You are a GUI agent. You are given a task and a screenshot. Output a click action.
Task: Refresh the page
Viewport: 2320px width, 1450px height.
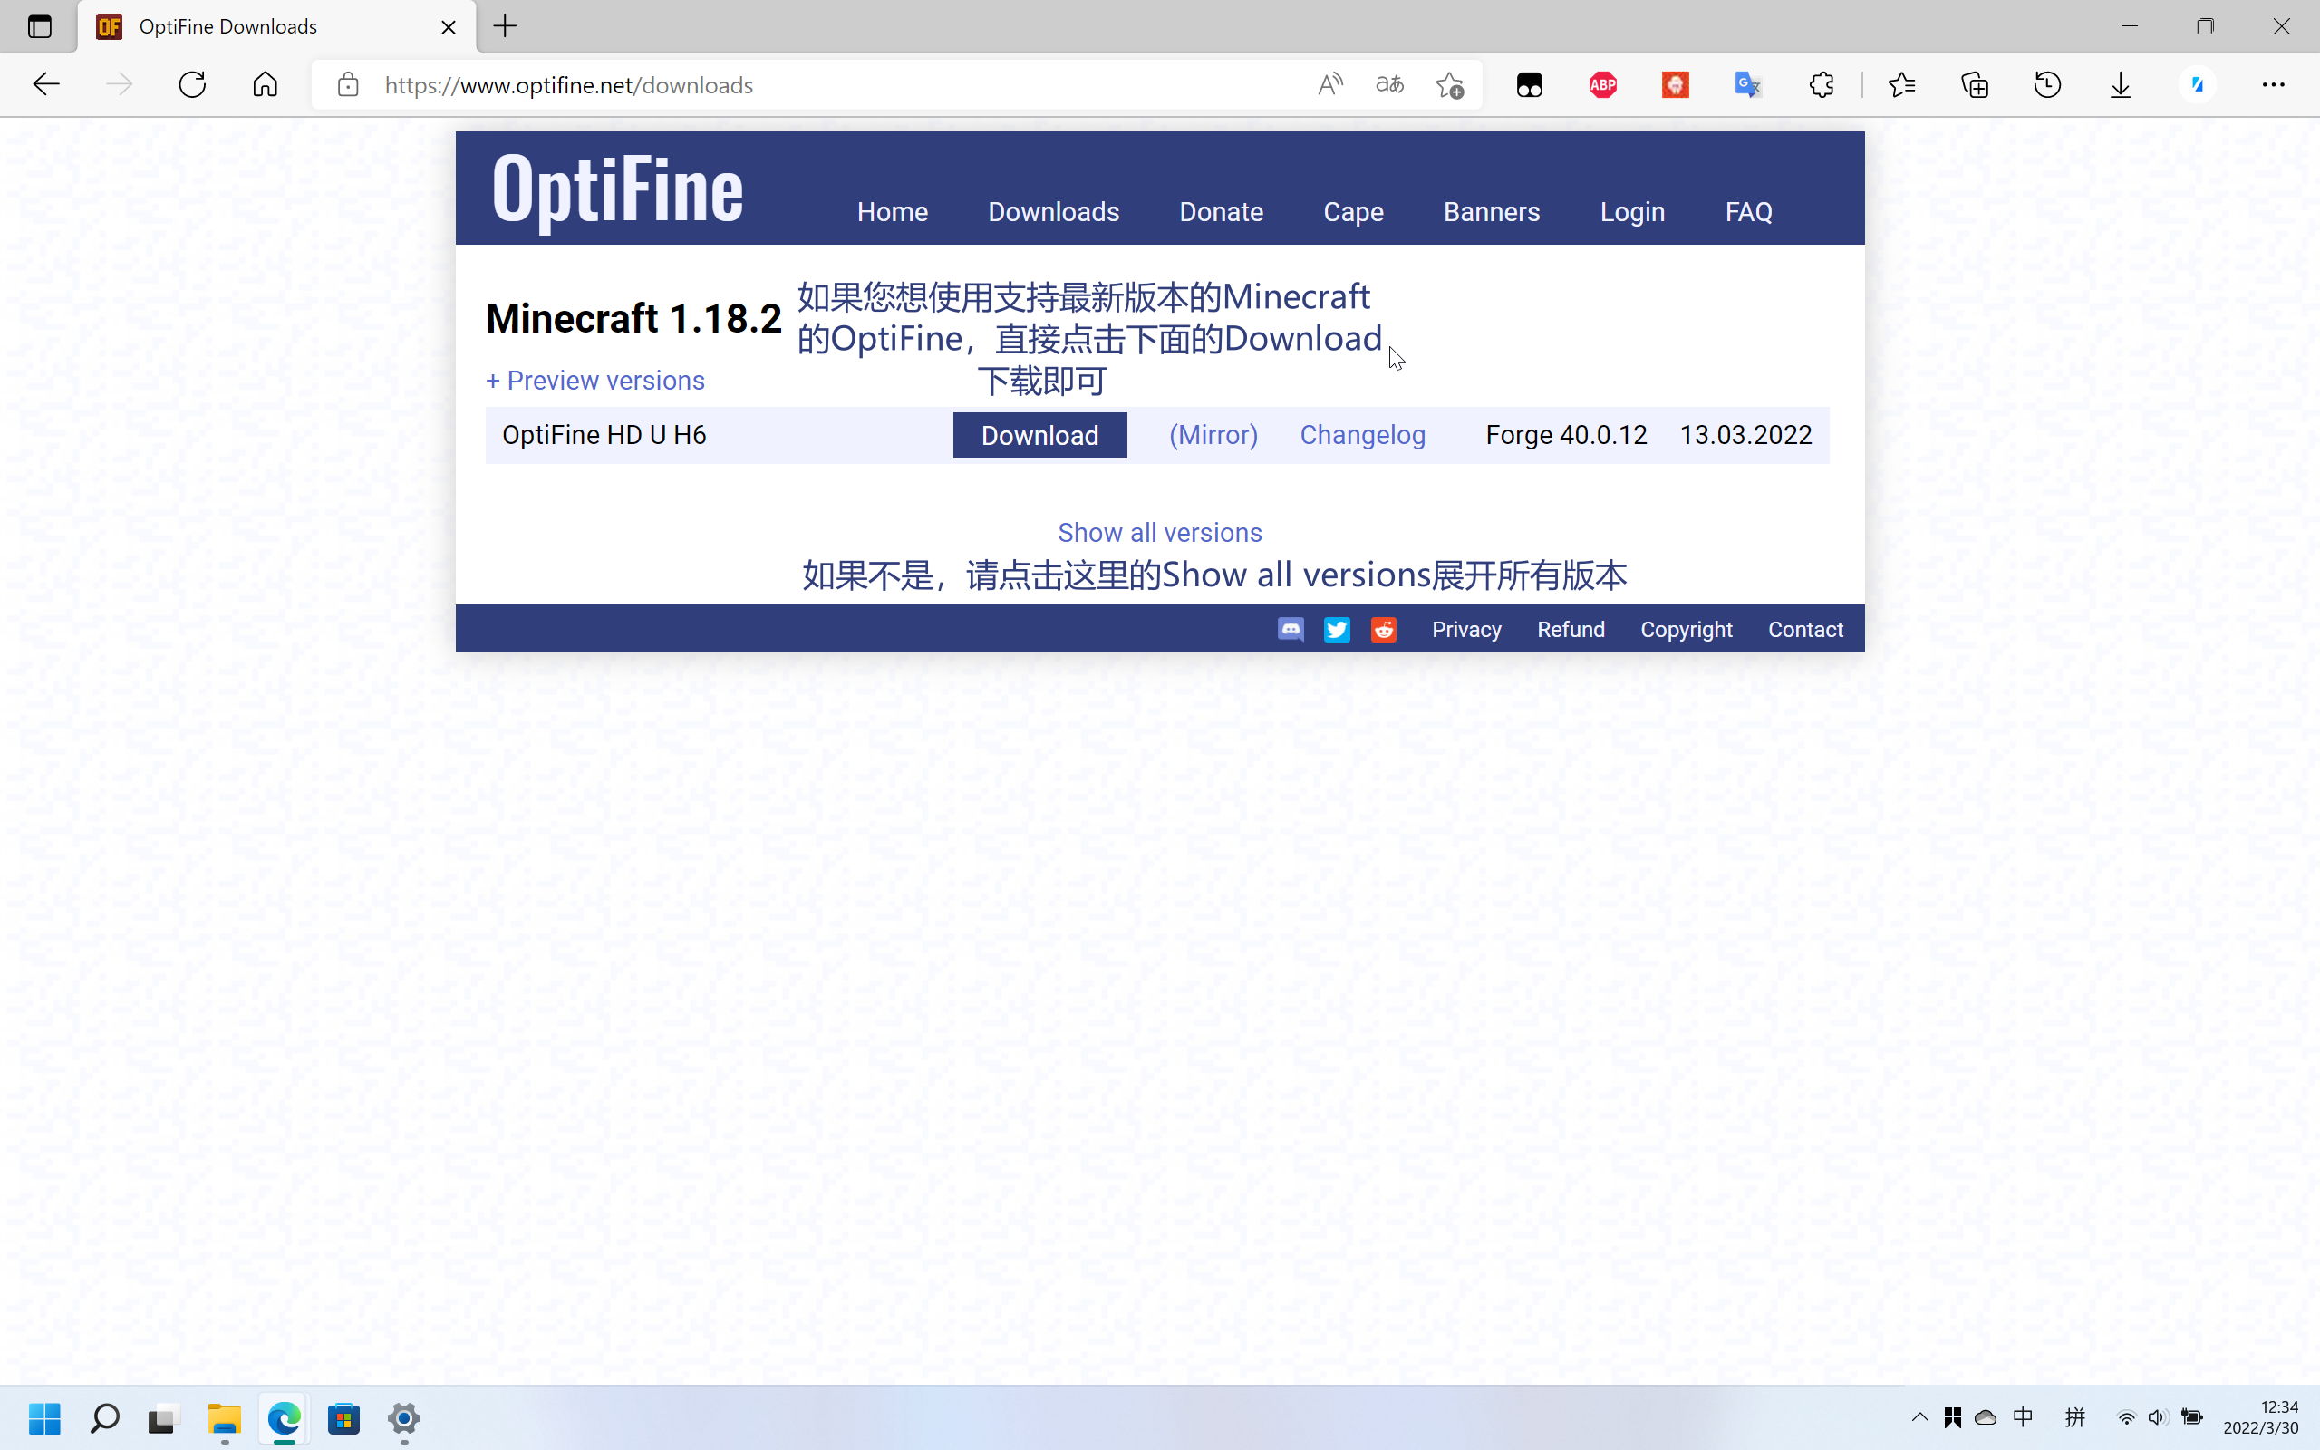click(192, 84)
